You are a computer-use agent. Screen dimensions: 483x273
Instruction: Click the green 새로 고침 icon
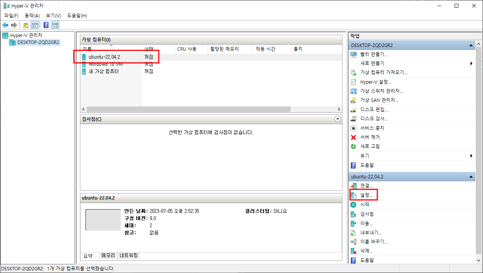353,146
